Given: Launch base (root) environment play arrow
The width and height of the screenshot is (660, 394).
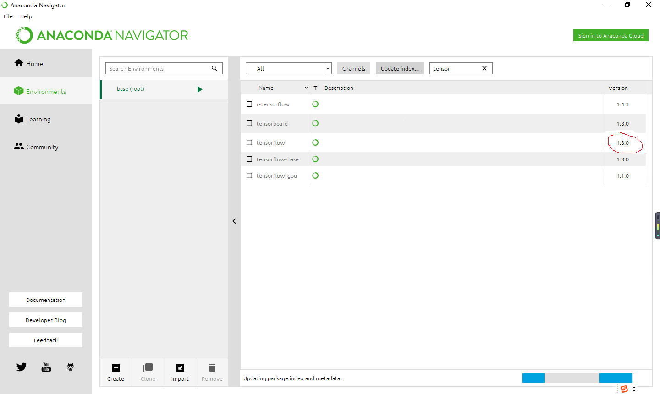Looking at the screenshot, I should click(200, 89).
